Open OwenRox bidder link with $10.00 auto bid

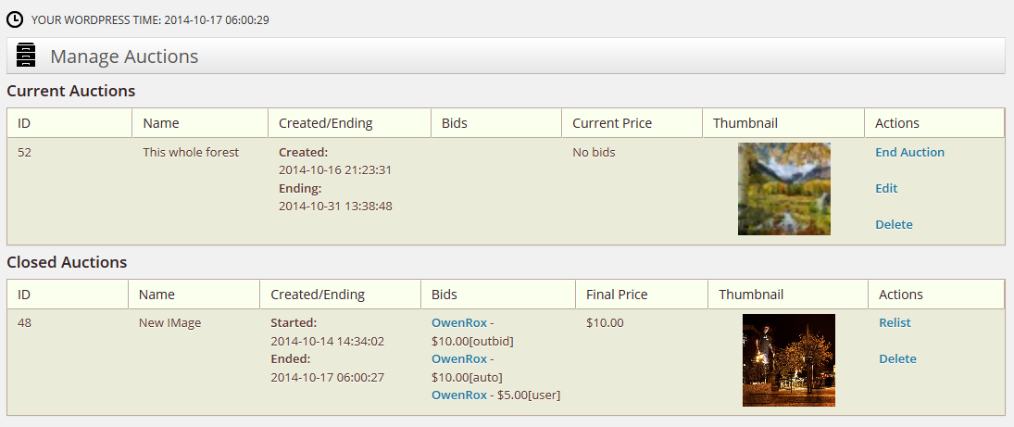pos(459,358)
